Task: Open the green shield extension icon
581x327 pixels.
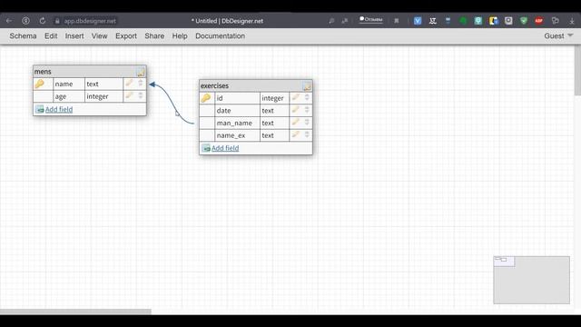Action: click(x=524, y=21)
